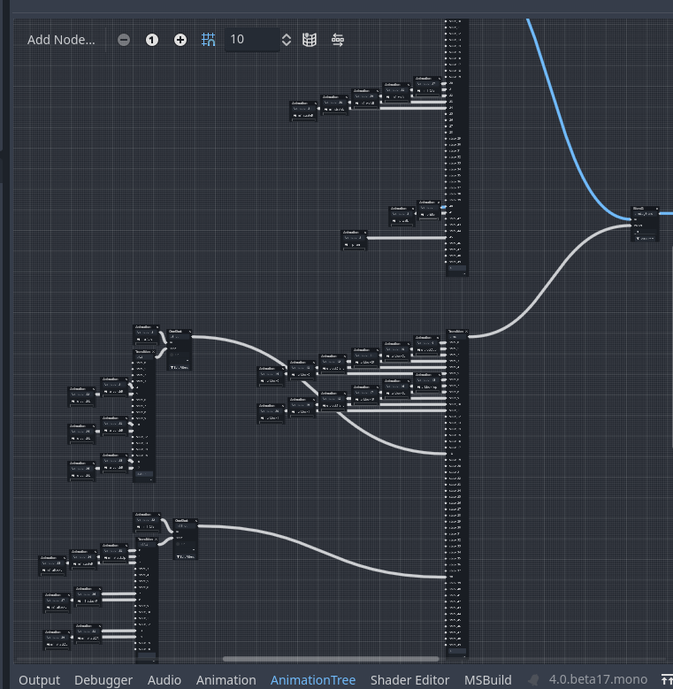673x689 pixels.
Task: Open Edit Filters on the Blend2 node
Action: (x=645, y=238)
